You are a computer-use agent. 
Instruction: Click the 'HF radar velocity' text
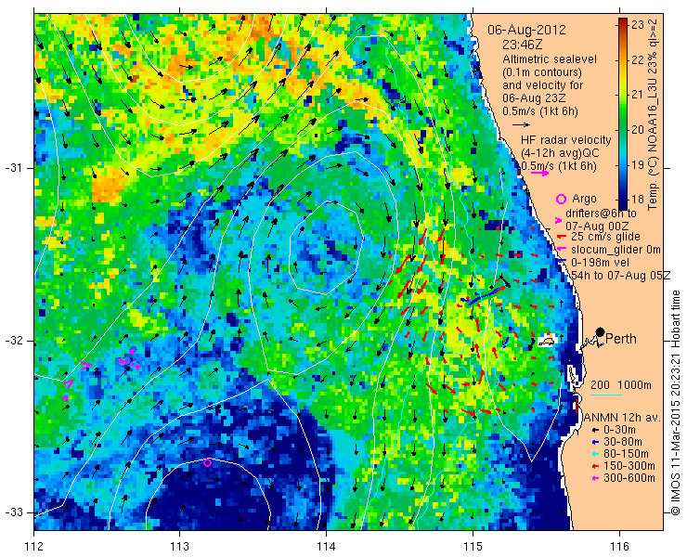(x=566, y=140)
